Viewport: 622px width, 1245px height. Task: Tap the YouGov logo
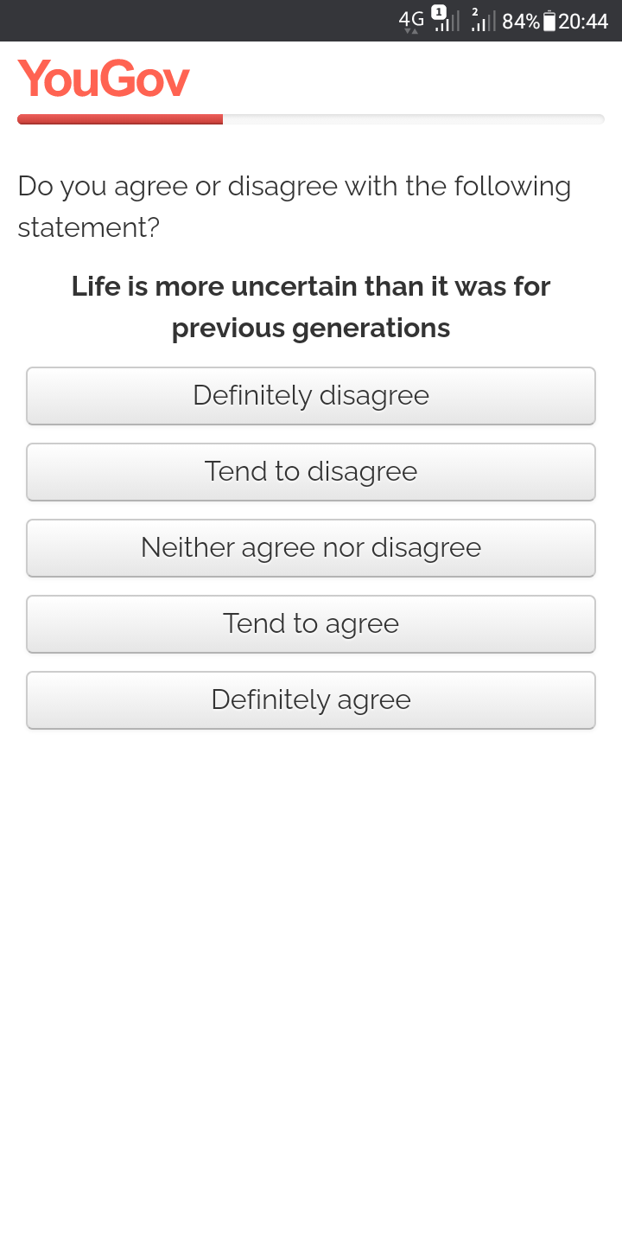[104, 79]
